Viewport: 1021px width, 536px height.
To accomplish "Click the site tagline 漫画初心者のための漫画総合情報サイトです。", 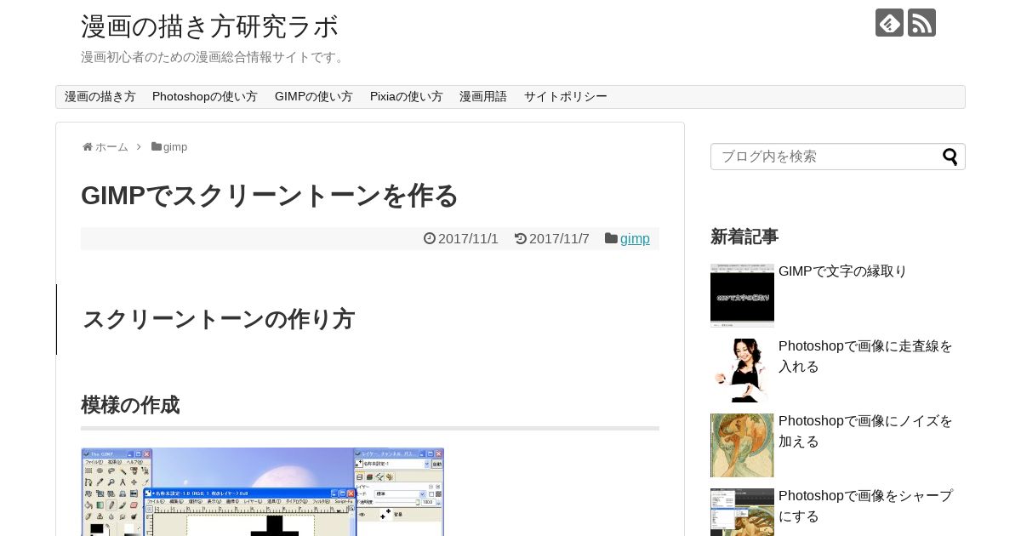I will point(214,57).
